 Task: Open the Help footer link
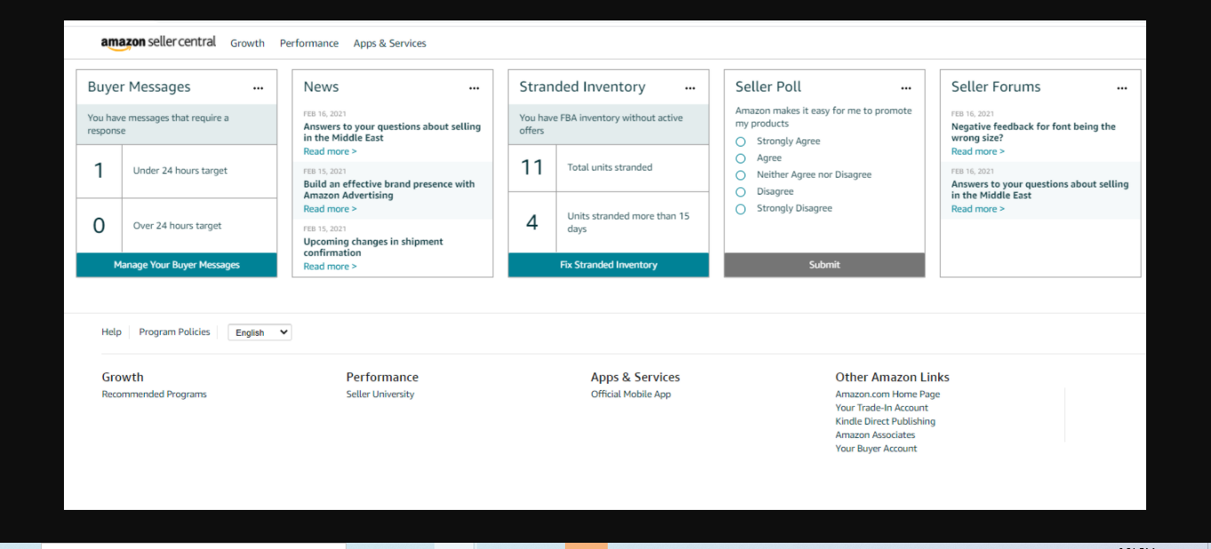(111, 332)
